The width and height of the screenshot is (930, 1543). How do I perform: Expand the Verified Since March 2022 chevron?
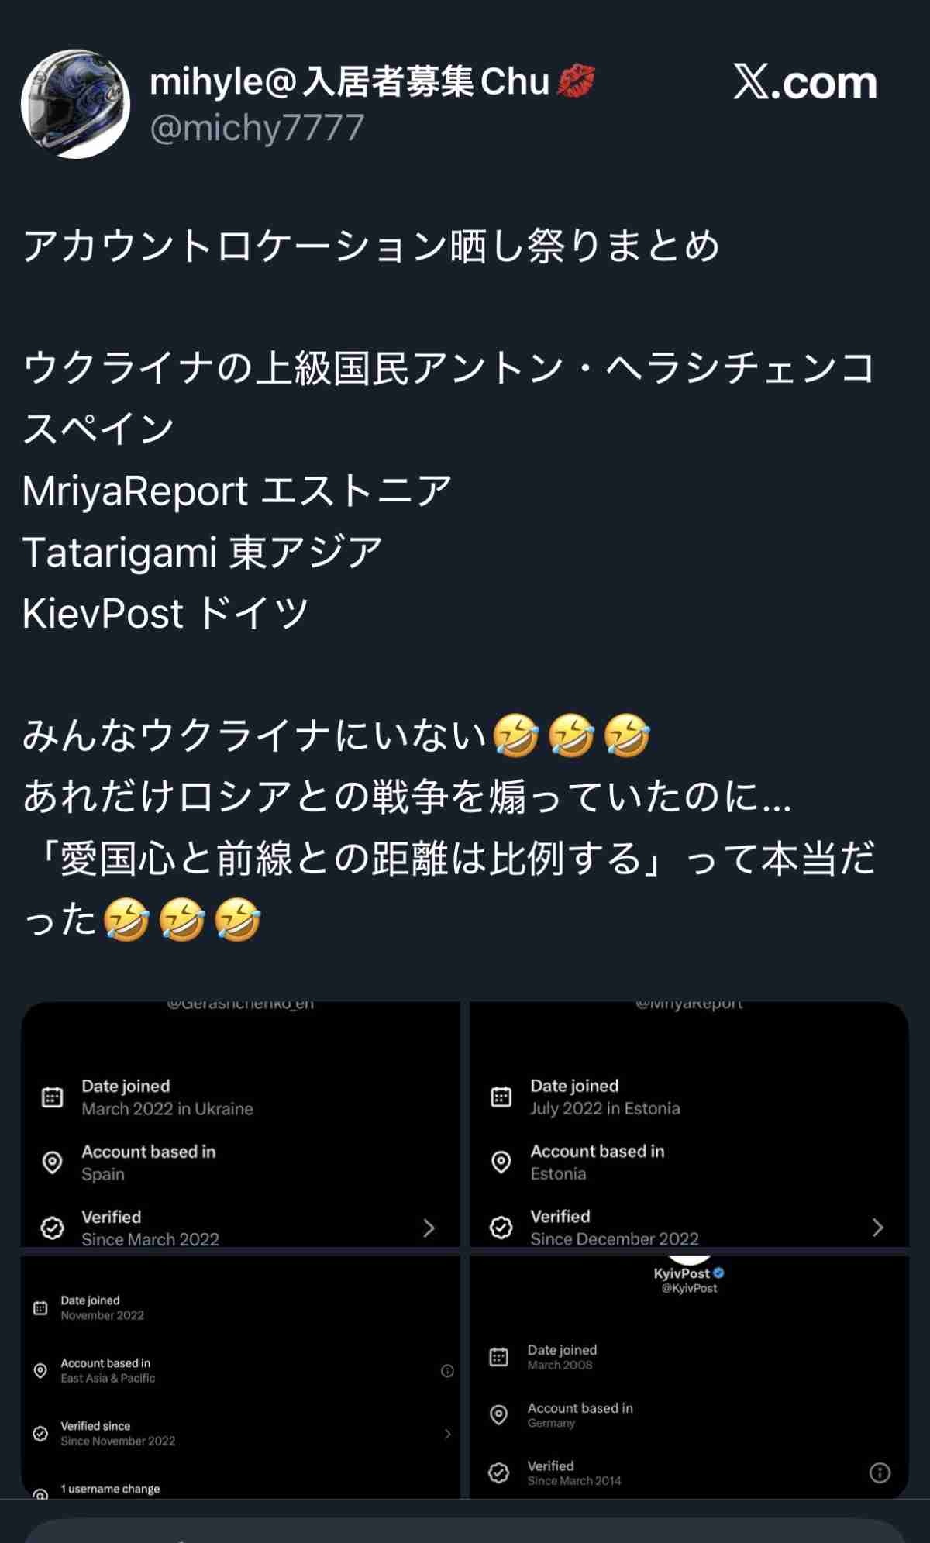[429, 1228]
